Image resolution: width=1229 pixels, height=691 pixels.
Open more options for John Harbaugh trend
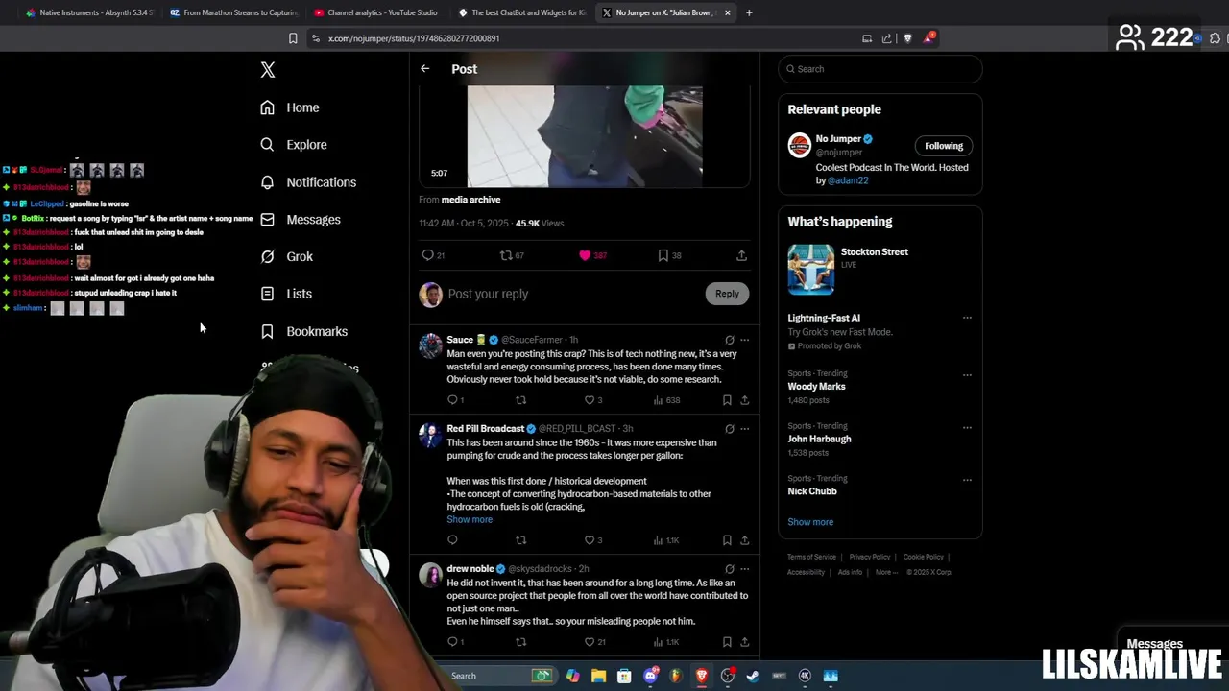[967, 427]
